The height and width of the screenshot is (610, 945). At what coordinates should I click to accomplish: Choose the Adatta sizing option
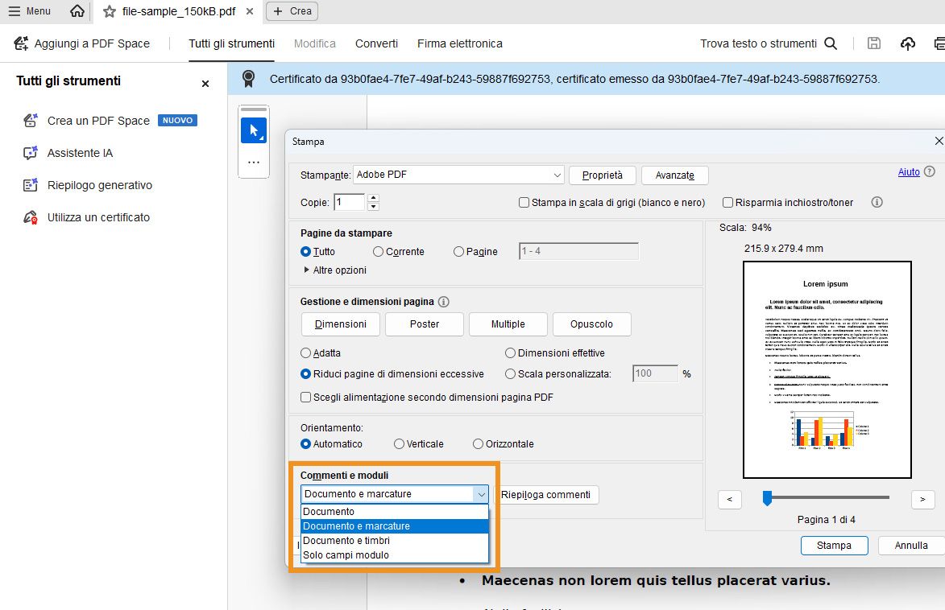305,352
